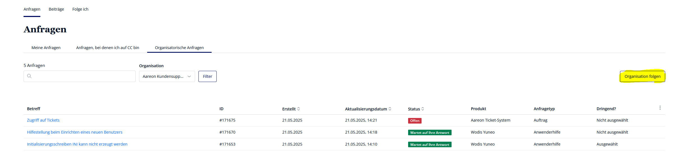Viewport: 680px width, 152px height.
Task: Open the table column options menu
Action: pyautogui.click(x=660, y=108)
